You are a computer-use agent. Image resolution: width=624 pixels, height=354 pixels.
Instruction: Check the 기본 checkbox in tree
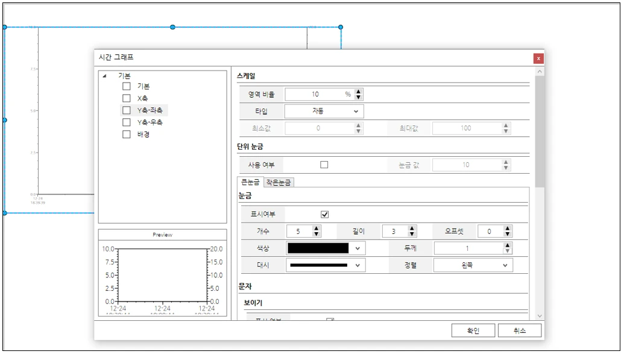coord(127,86)
